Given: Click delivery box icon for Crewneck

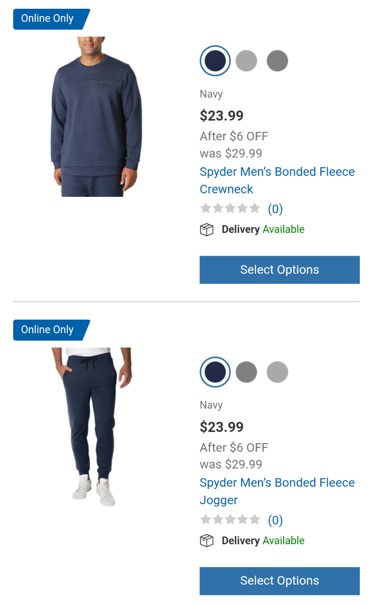Looking at the screenshot, I should tap(207, 230).
